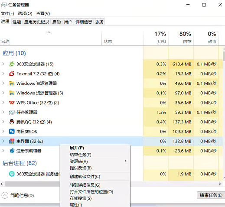
Task: Click the 应用 (10) group heading
Action: [x=14, y=53]
